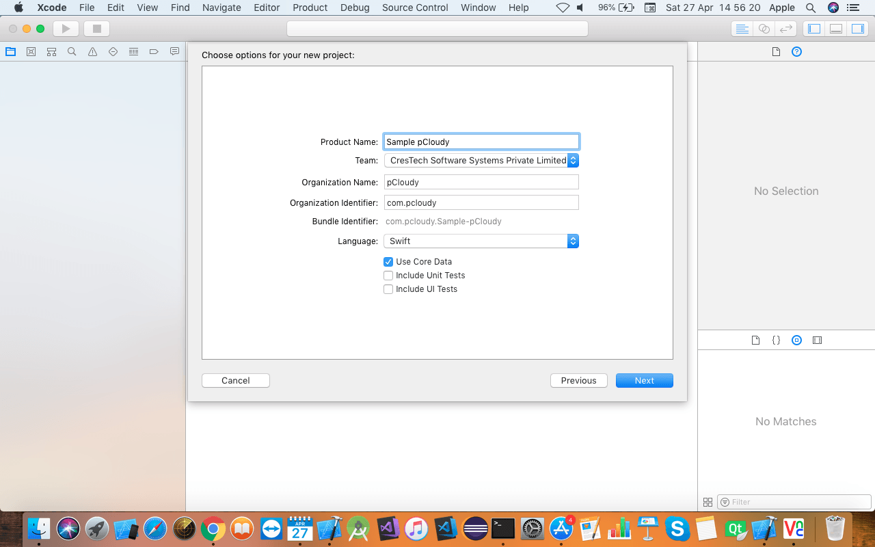875x547 pixels.
Task: Show the Project navigator folder icon
Action: pyautogui.click(x=10, y=51)
